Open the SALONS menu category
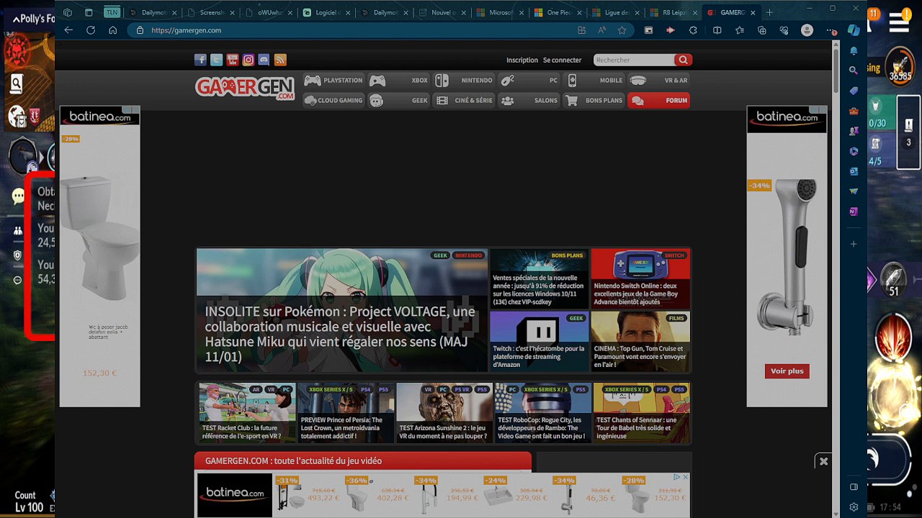 click(529, 101)
